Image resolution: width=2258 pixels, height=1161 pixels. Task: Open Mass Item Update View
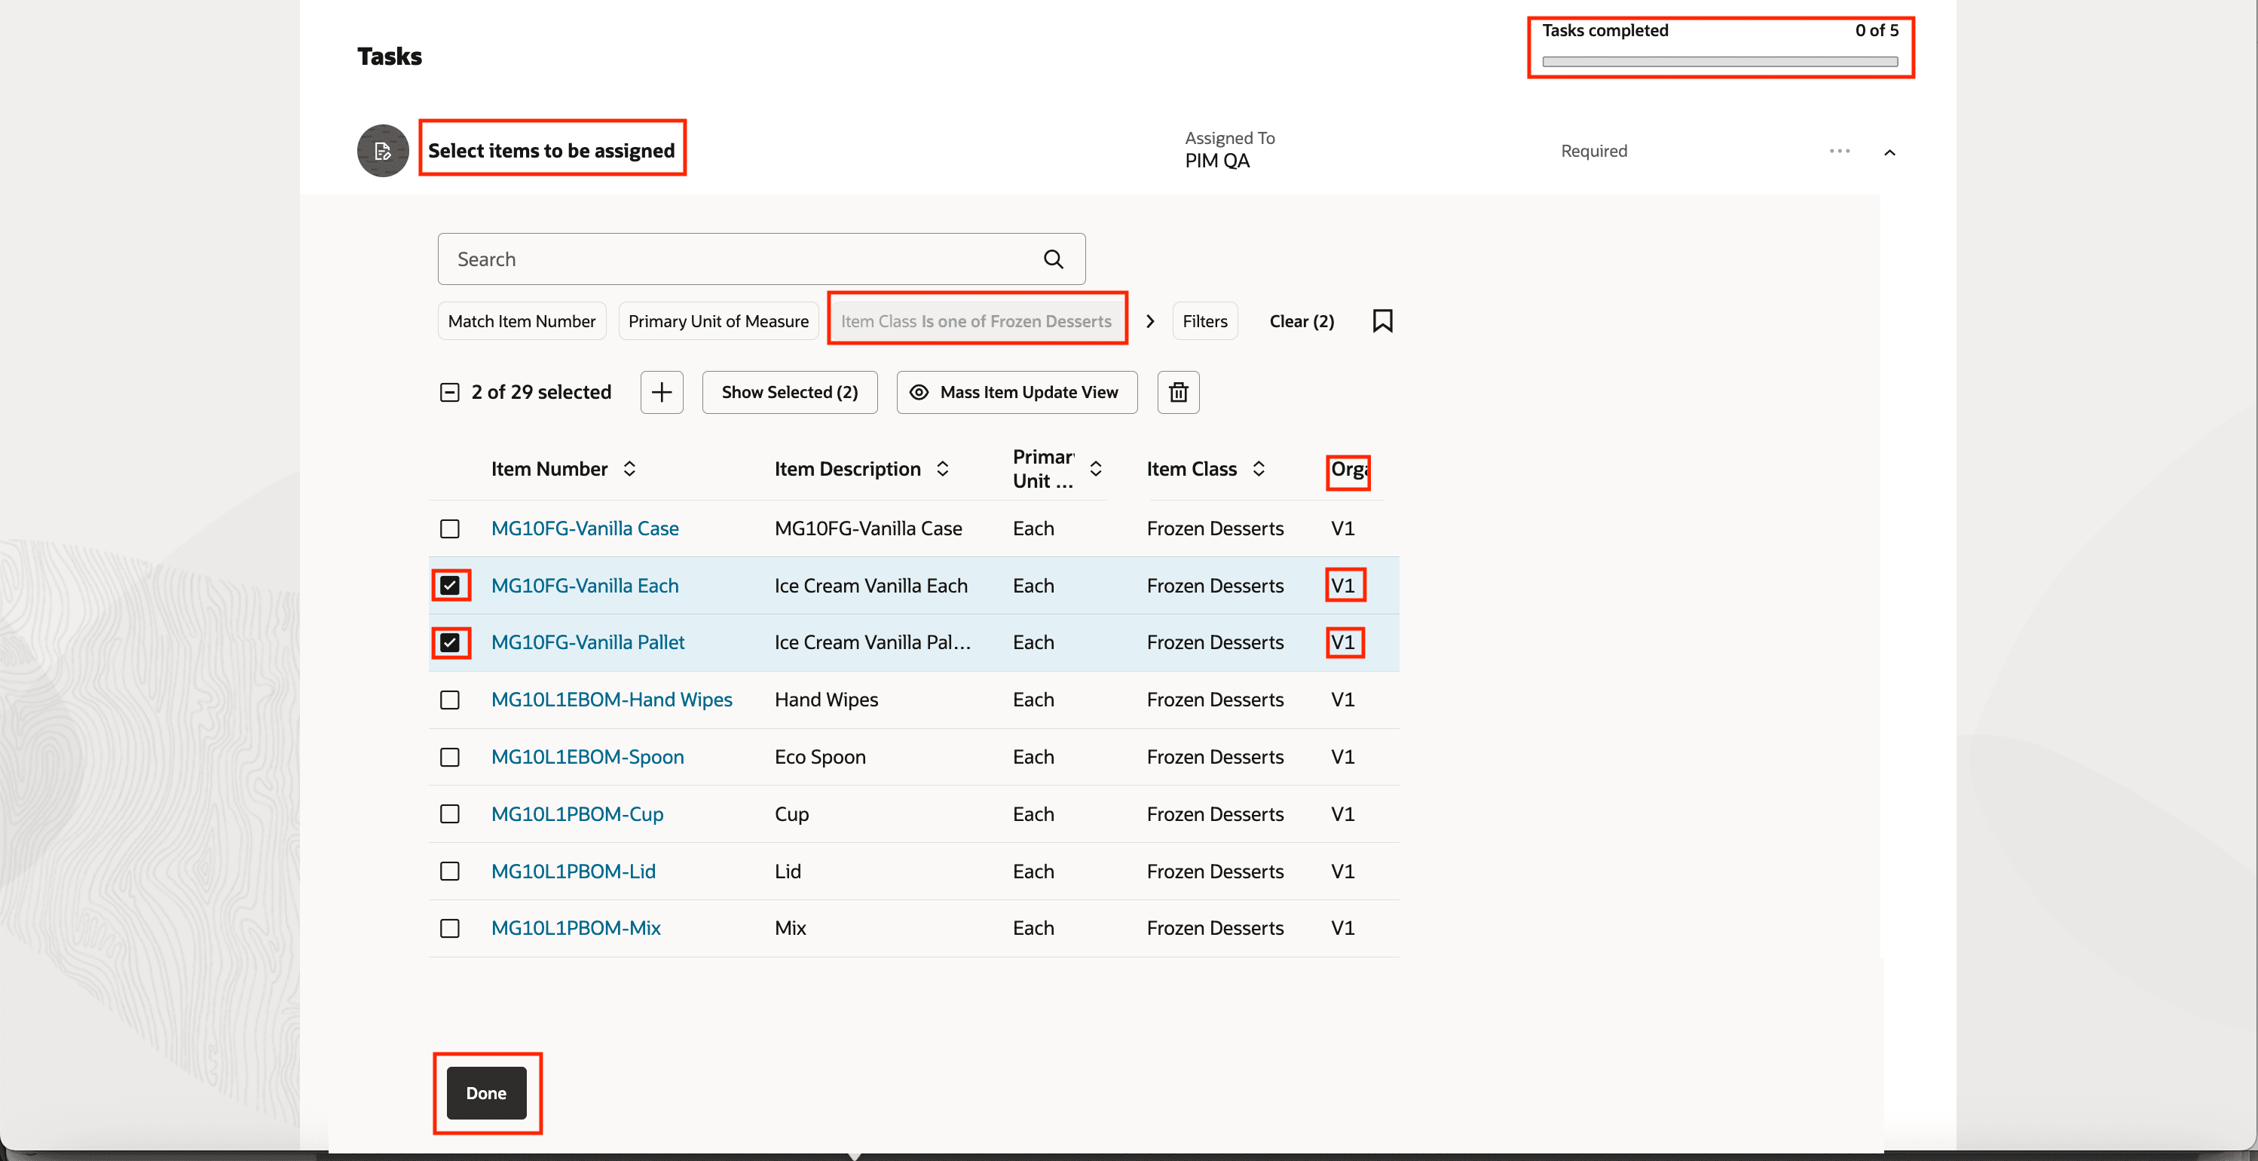tap(1016, 392)
